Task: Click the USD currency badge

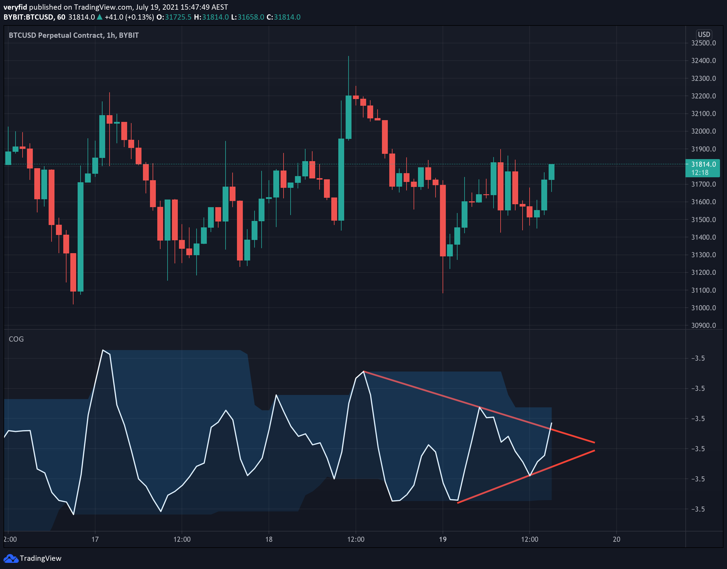Action: pos(704,35)
